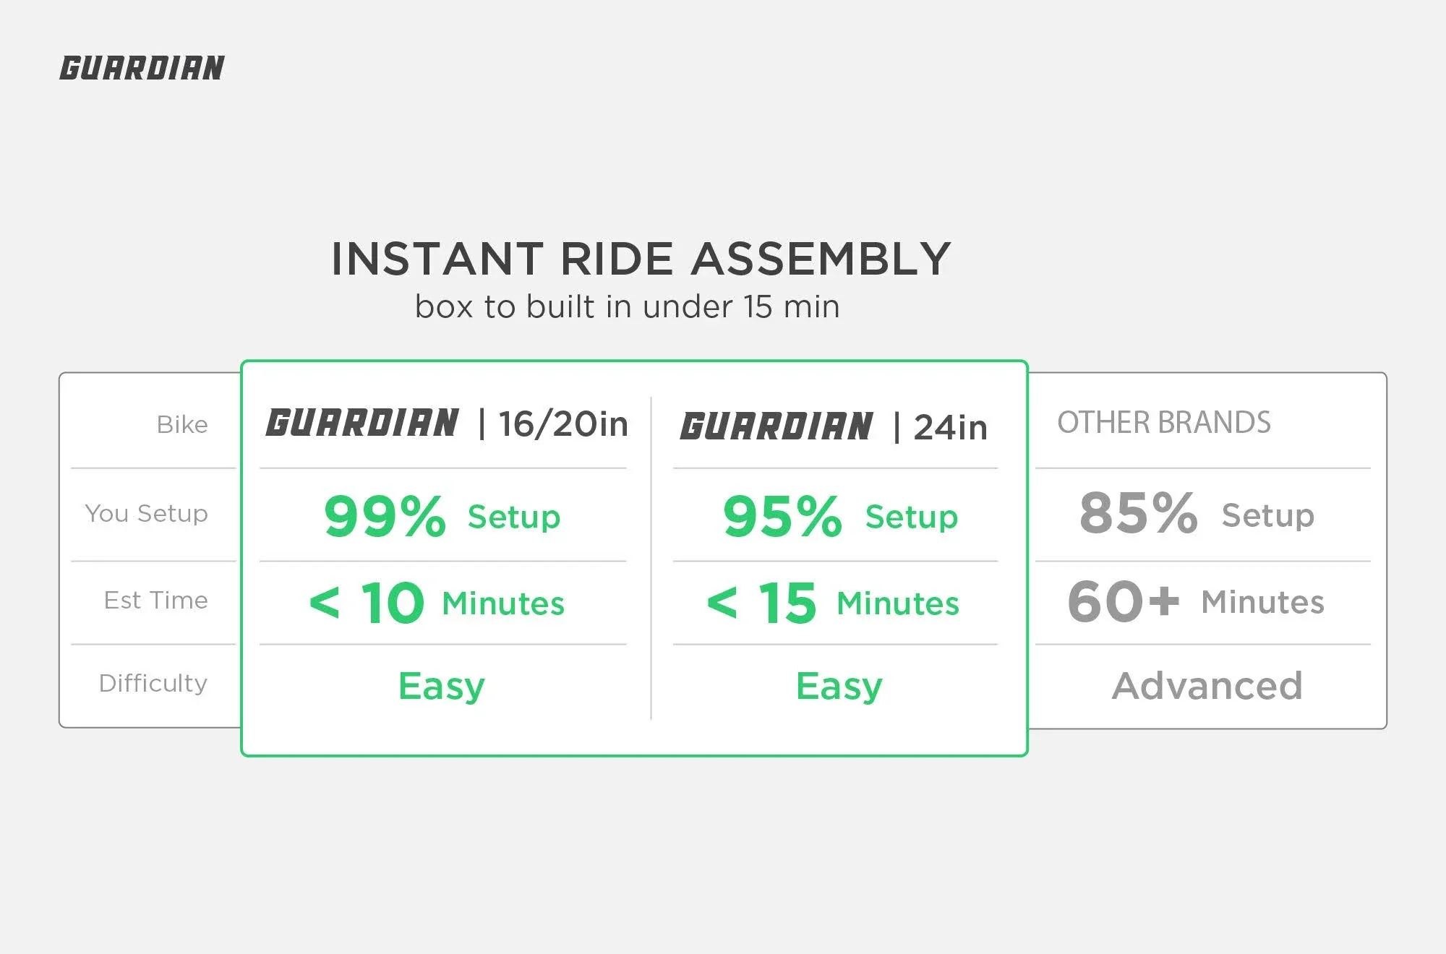Click the 60+ Minutes estimate
Image resolution: width=1446 pixels, height=954 pixels.
(1196, 601)
